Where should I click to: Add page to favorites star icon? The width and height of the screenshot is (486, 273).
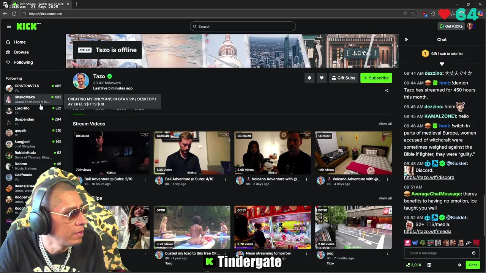click(x=413, y=14)
